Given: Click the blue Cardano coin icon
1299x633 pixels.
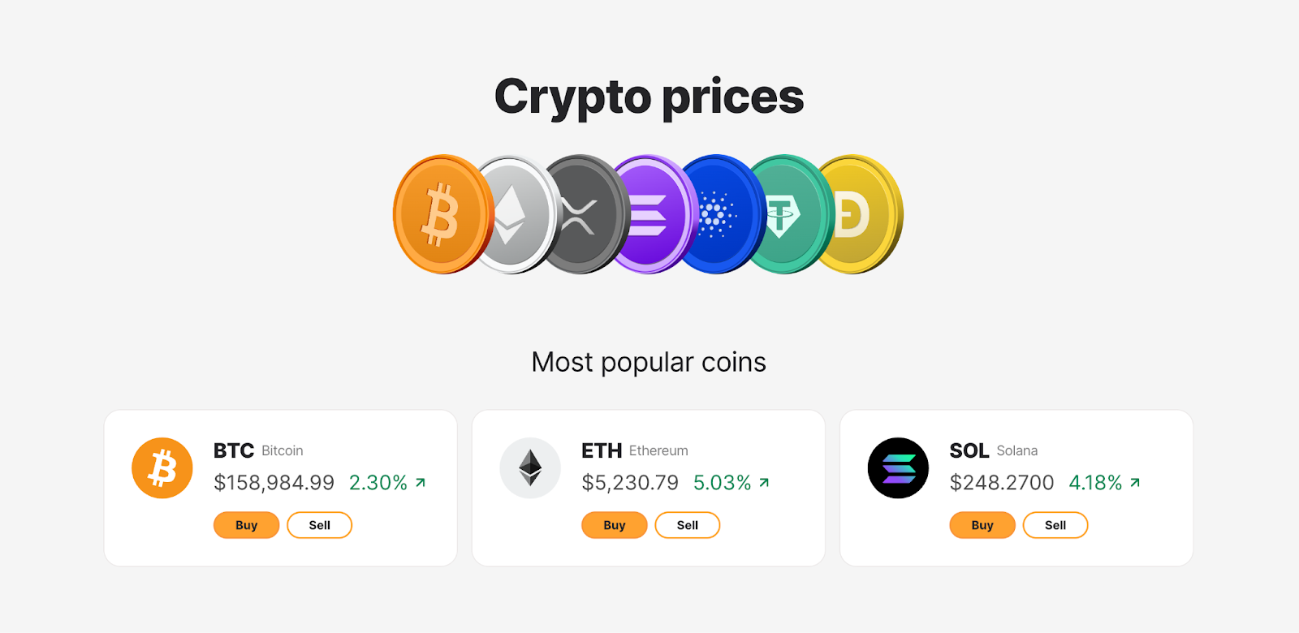Looking at the screenshot, I should (x=719, y=213).
